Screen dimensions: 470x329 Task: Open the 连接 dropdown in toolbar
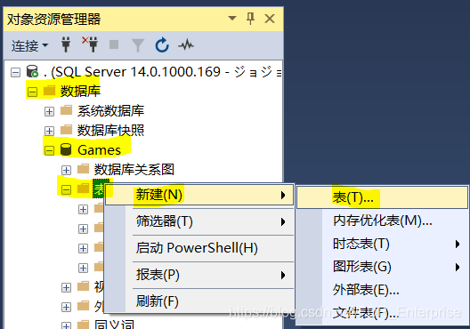(x=29, y=46)
